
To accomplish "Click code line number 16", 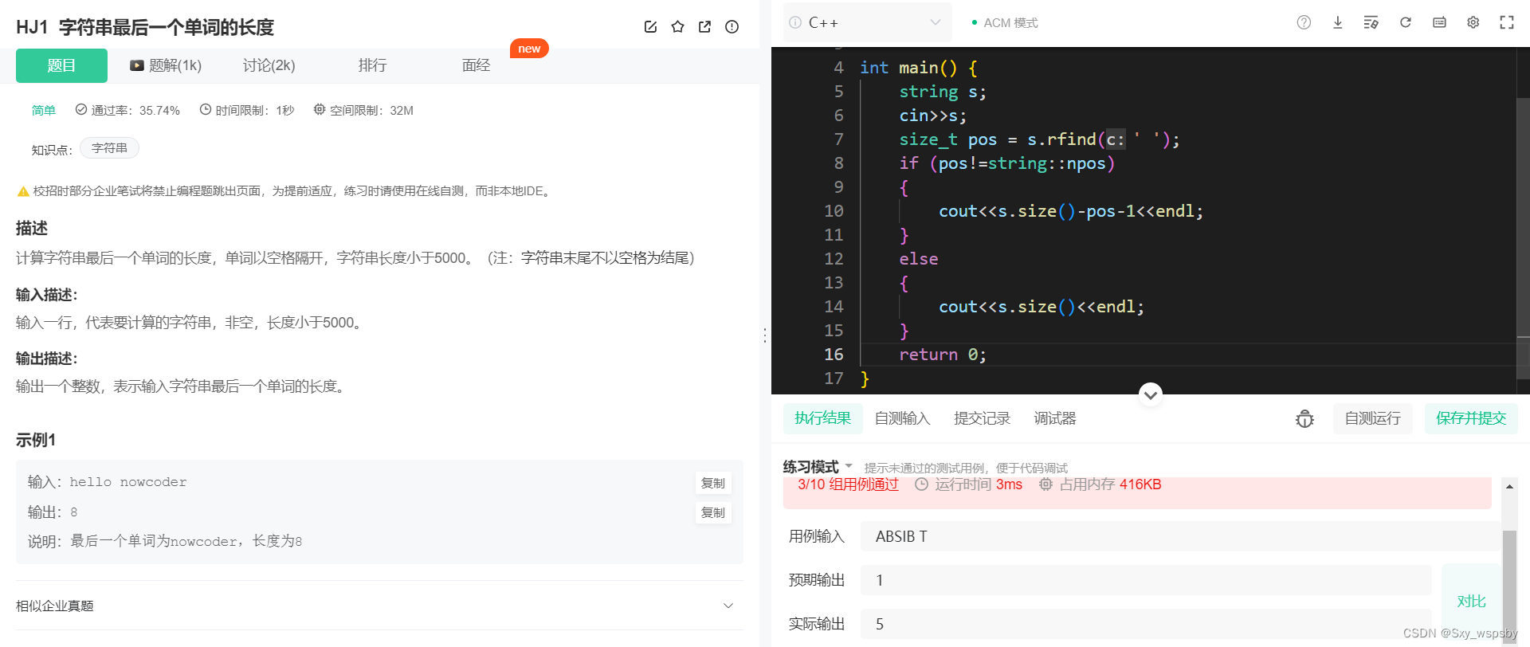I will point(834,354).
